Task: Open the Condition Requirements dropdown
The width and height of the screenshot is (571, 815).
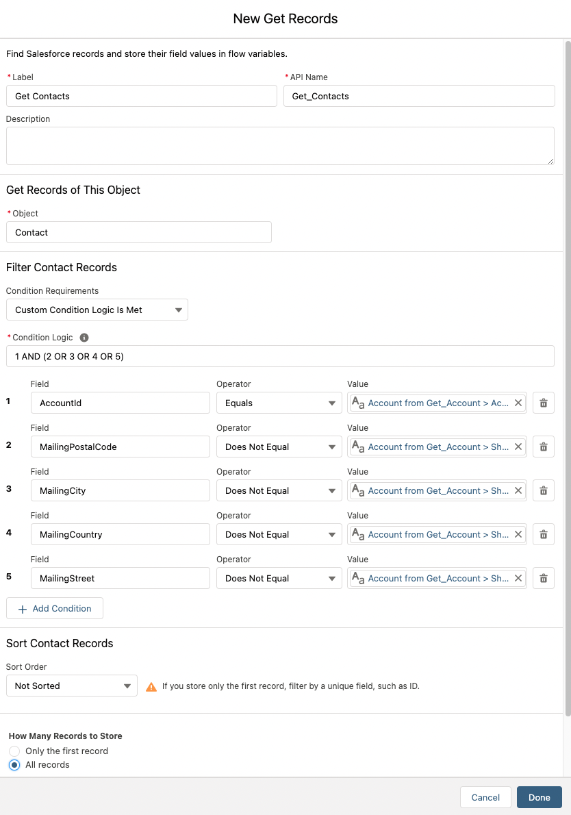Action: pyautogui.click(x=97, y=310)
